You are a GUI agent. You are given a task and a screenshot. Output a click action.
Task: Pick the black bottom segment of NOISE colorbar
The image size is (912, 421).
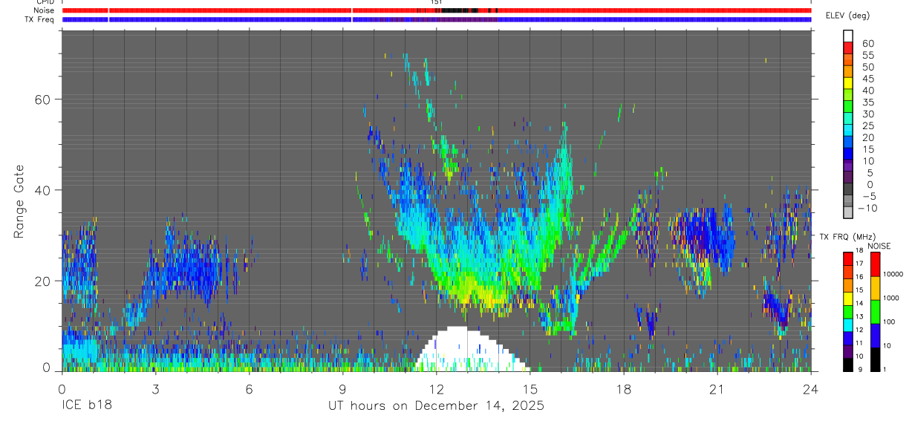tap(875, 359)
